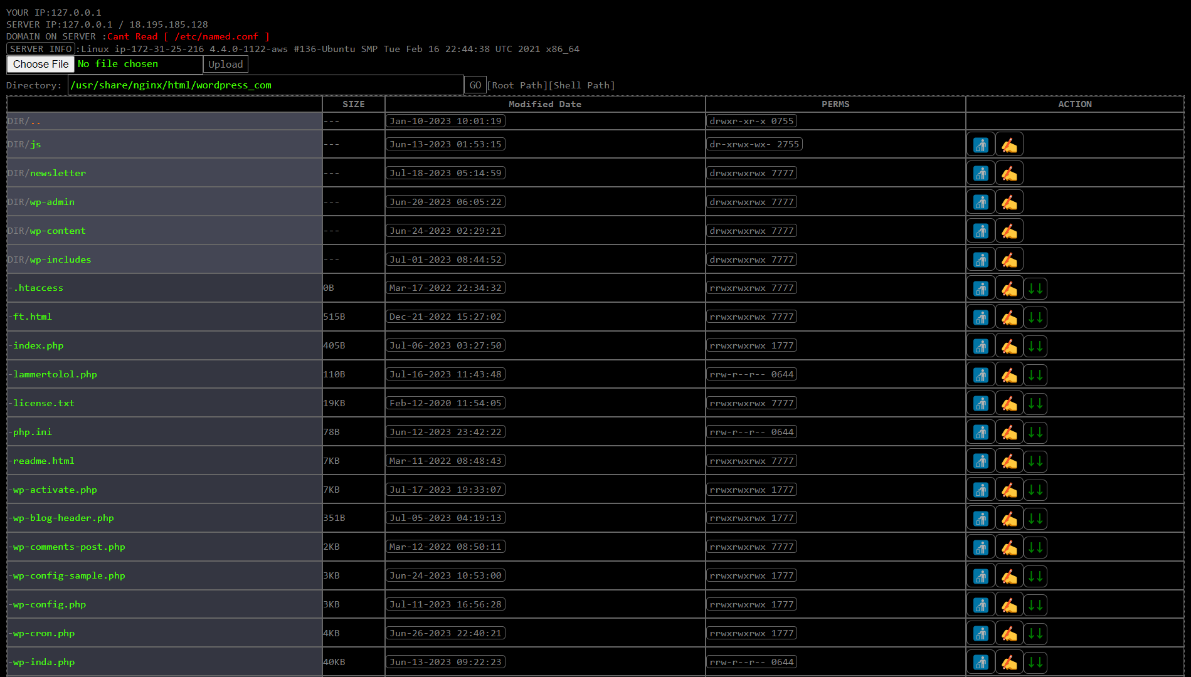Open the Shell Path link

coord(582,85)
